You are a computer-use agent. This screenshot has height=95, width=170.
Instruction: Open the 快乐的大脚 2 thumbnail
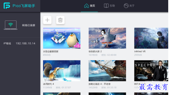pos(107,38)
